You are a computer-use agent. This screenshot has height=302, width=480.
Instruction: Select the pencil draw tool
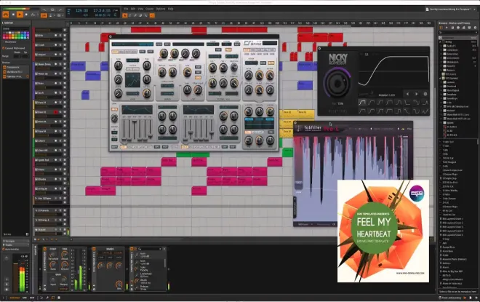[135, 15]
